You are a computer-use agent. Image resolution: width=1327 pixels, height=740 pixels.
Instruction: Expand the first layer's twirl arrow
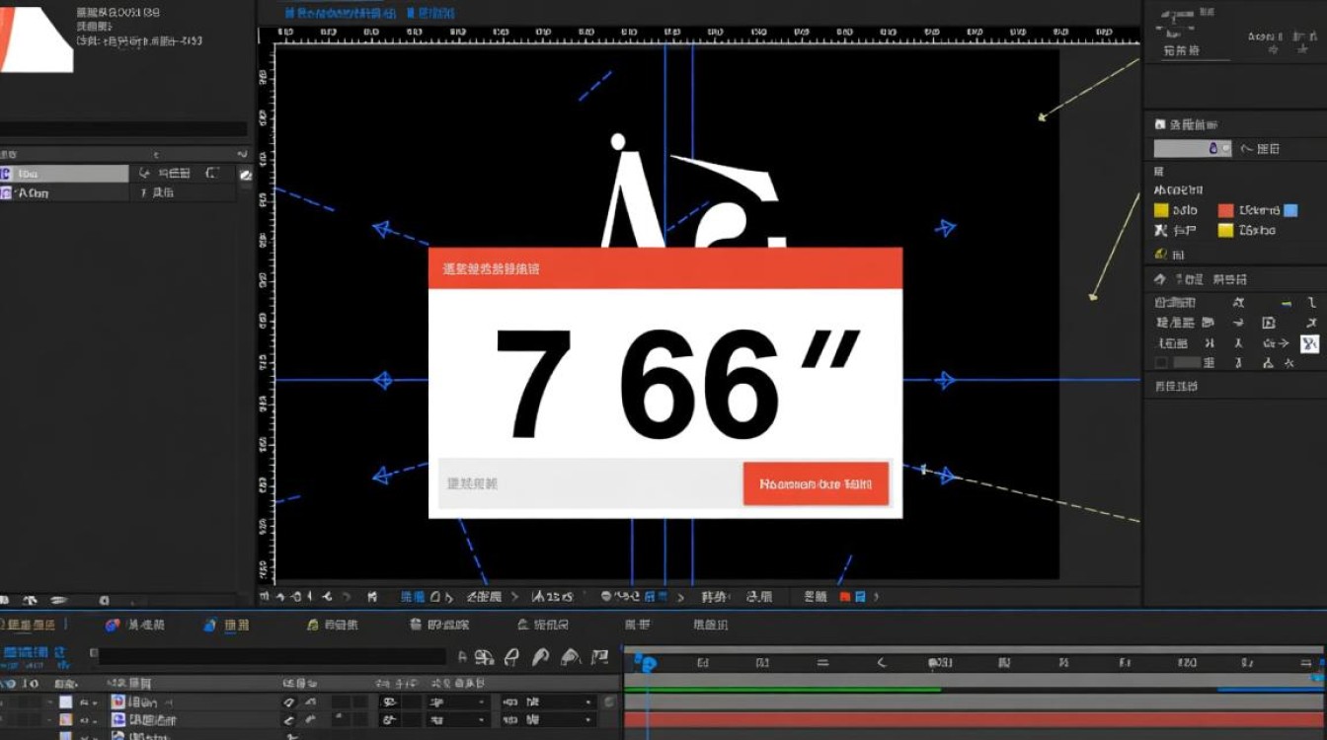click(49, 703)
